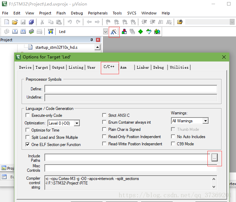This screenshot has width=236, height=202.
Task: Paste from clipboard icon in toolbar
Action: 59,22
